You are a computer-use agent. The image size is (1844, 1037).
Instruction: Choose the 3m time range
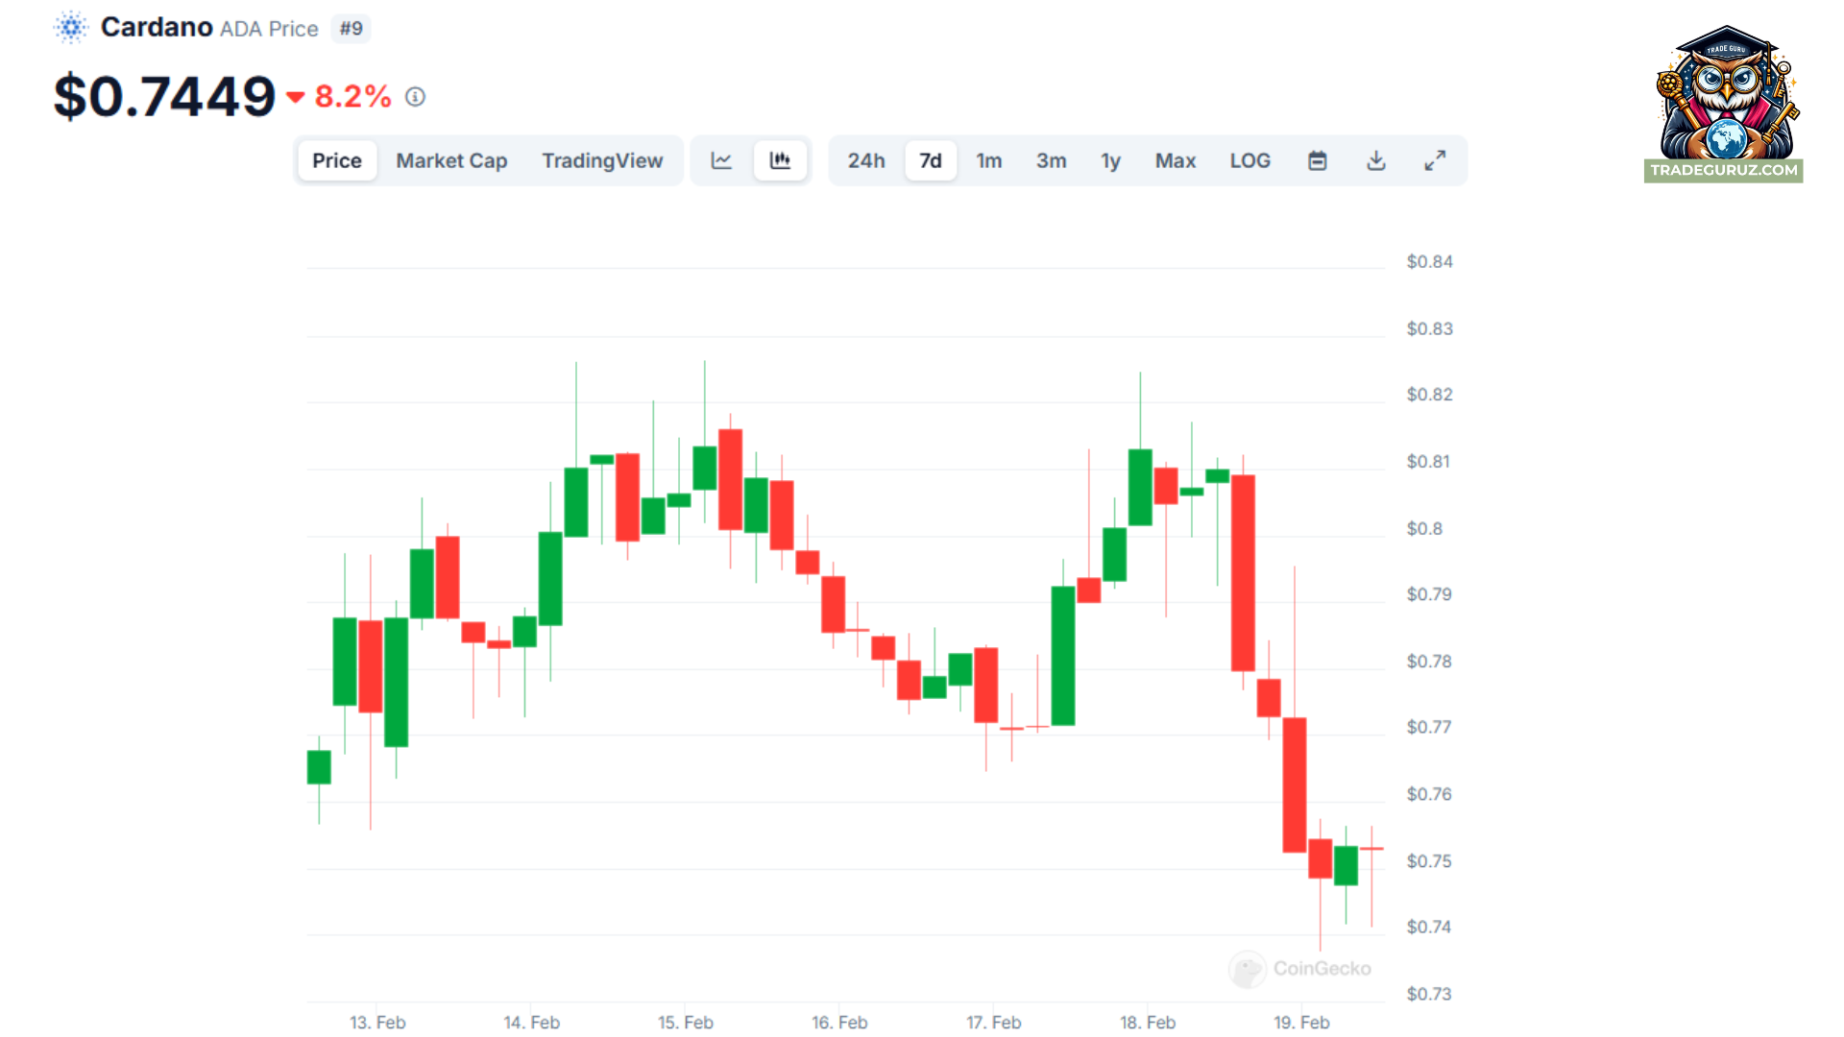(x=1052, y=160)
